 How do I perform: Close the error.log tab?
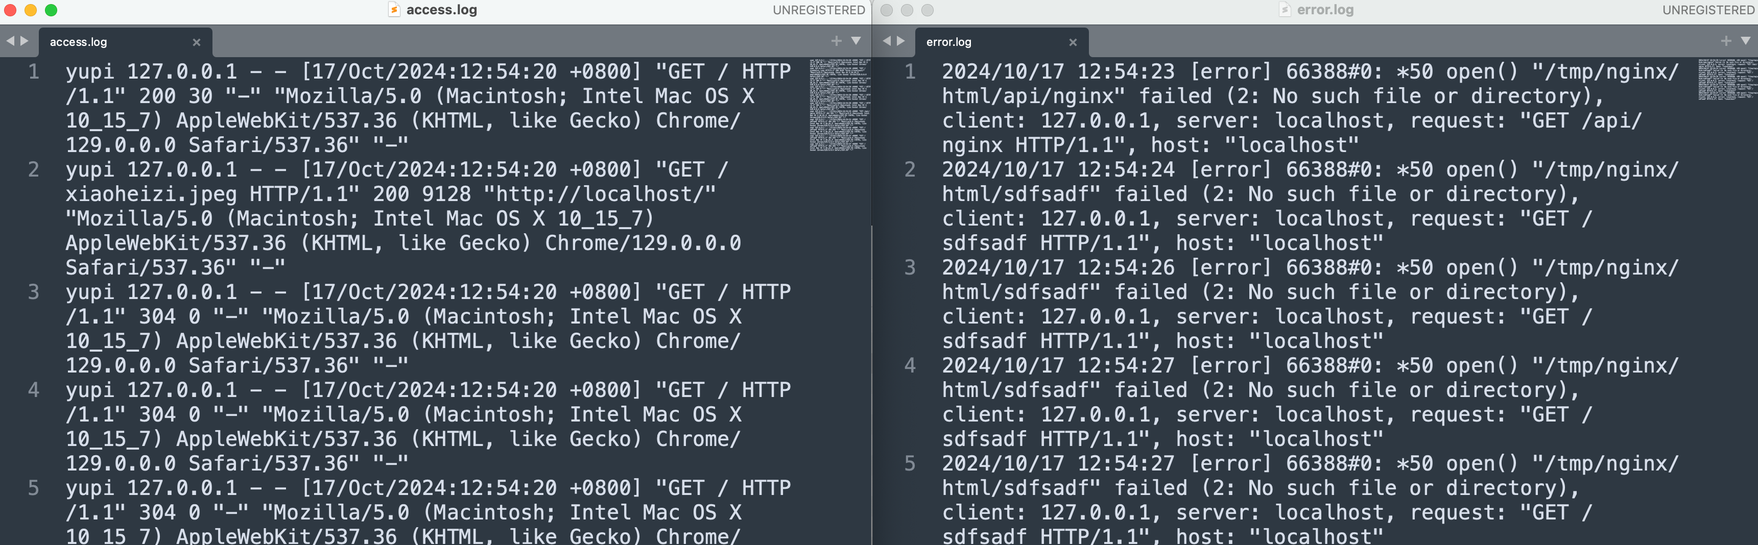[1073, 42]
